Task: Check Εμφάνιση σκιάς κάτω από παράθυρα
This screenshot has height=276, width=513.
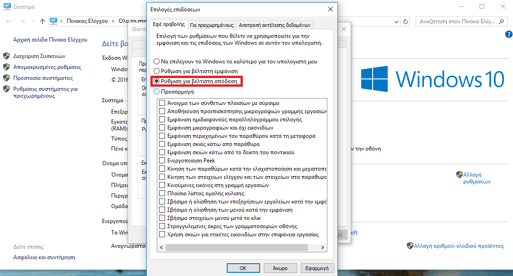Action: click(x=162, y=144)
